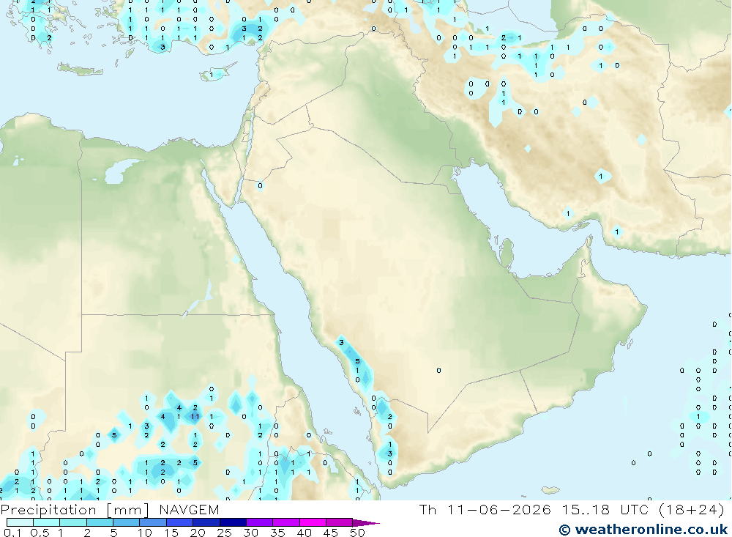Click the 2–5 mm legend color swatch

click(x=100, y=522)
